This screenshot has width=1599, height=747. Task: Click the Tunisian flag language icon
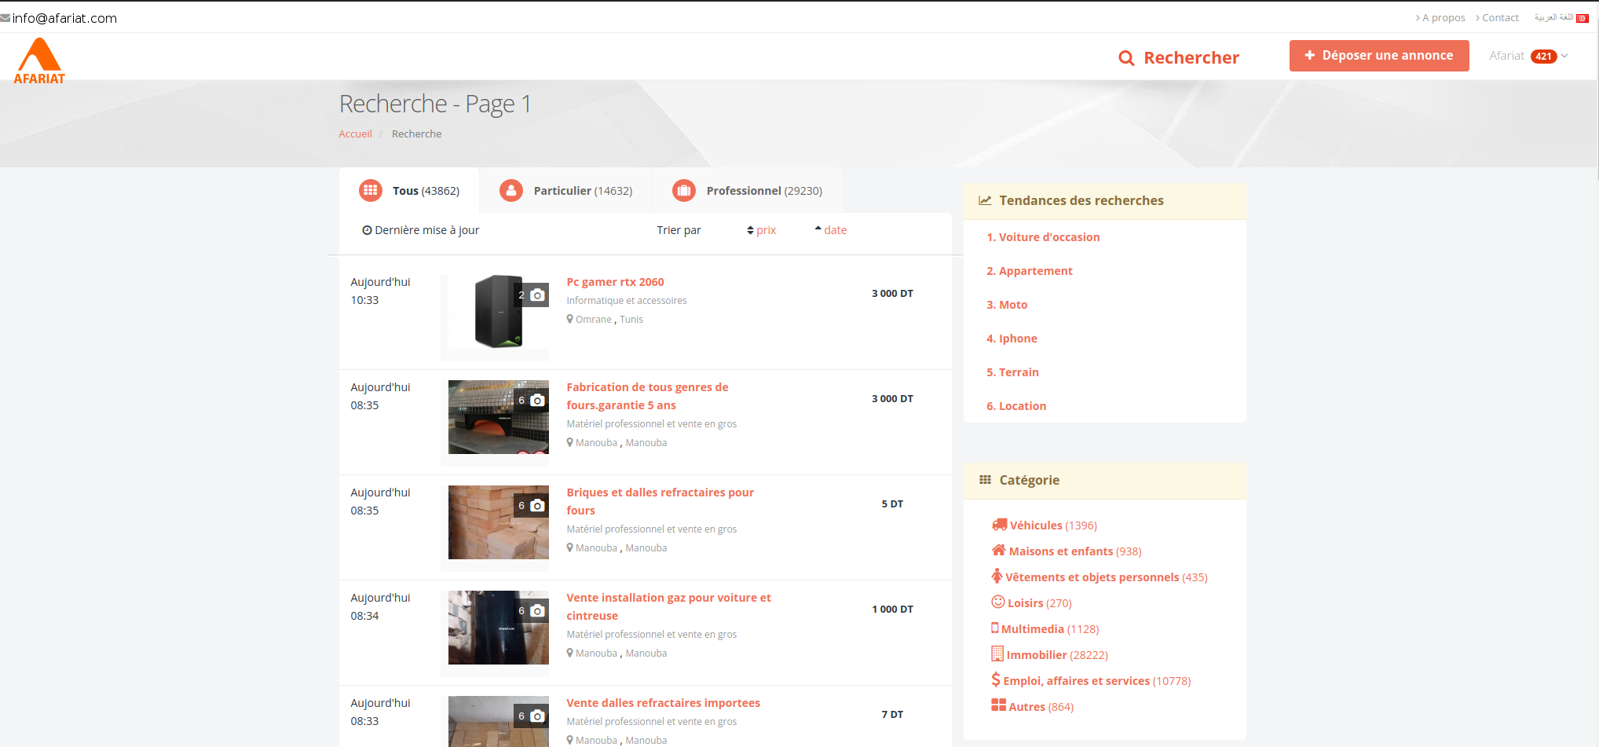(x=1582, y=18)
